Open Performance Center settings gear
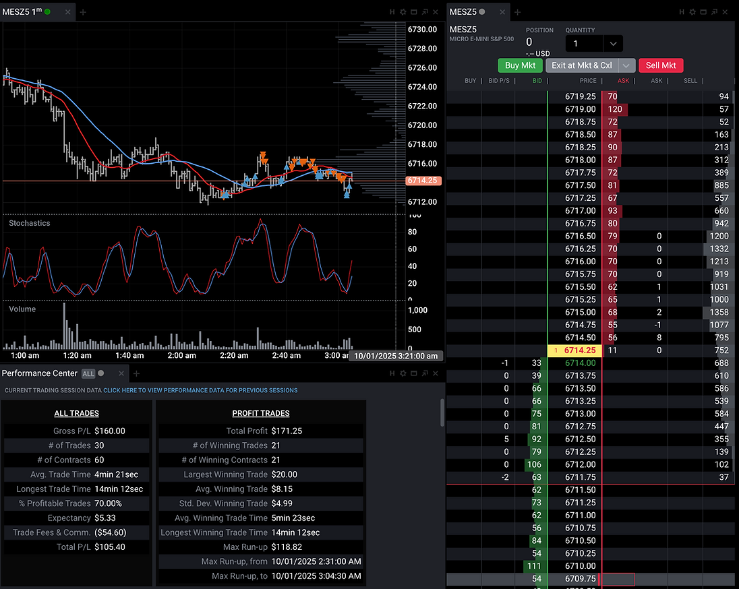 (403, 373)
